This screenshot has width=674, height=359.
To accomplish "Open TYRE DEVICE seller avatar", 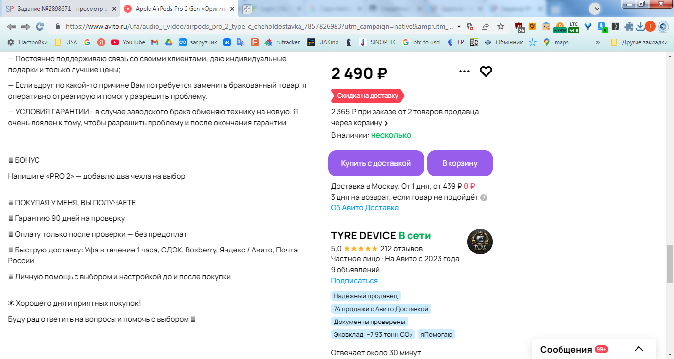I will [x=480, y=242].
